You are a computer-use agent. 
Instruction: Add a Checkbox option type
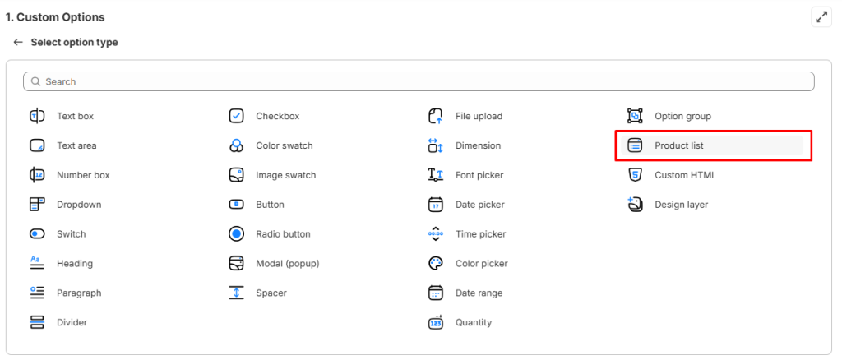(x=277, y=117)
